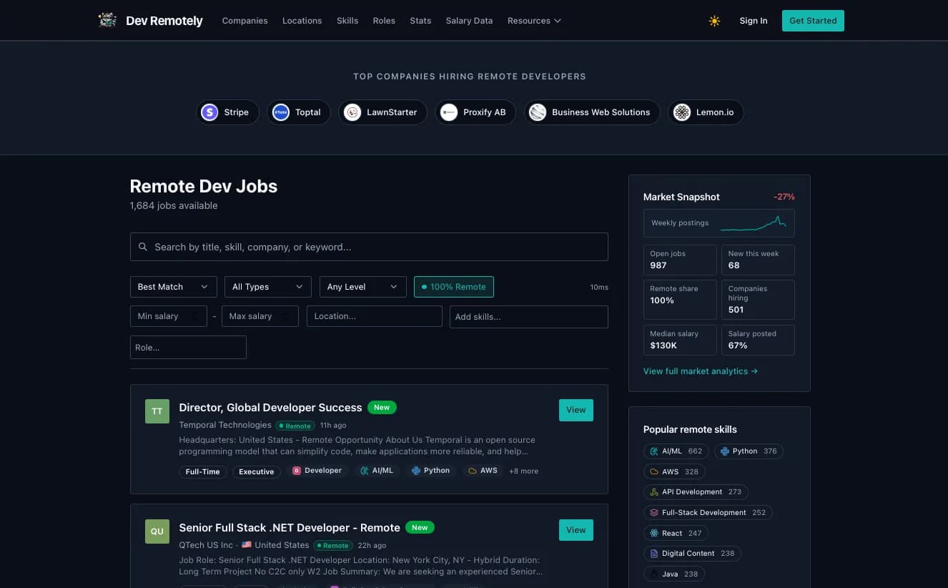The height and width of the screenshot is (588, 948).
Task: Toggle the sun light-mode theme icon
Action: [714, 21]
